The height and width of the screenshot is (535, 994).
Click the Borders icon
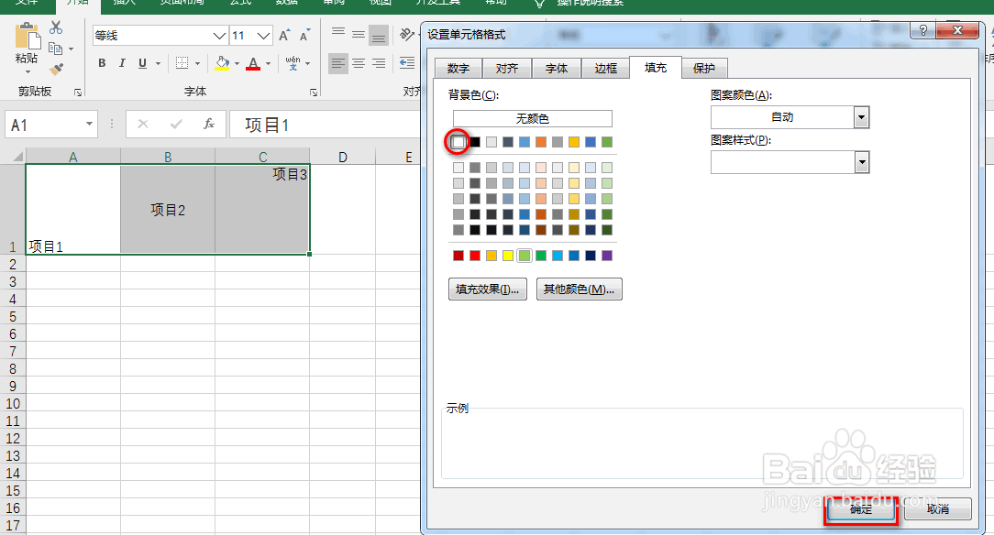[182, 62]
